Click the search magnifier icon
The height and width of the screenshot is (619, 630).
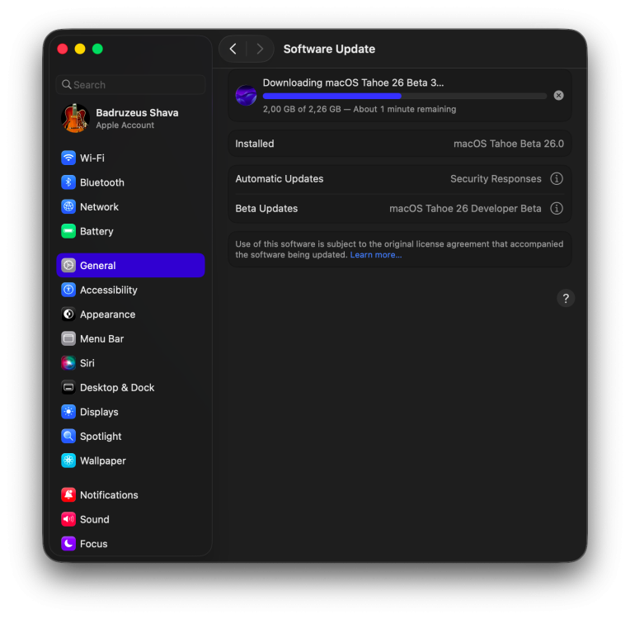(66, 85)
